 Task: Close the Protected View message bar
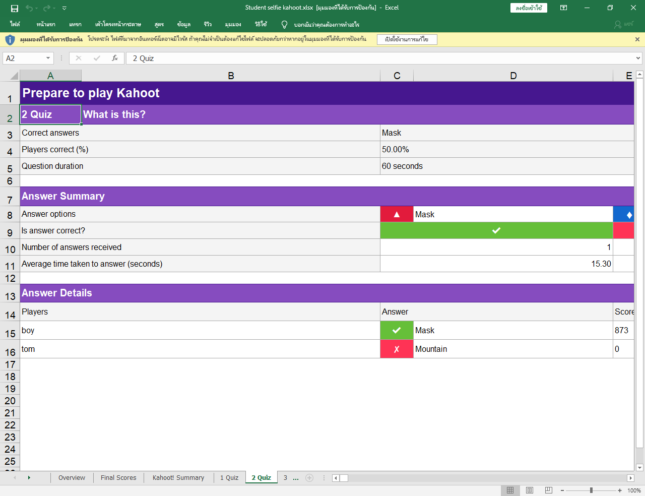pos(637,39)
